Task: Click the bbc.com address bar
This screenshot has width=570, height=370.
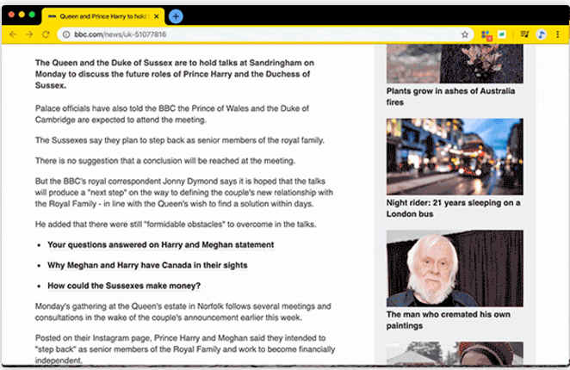Action: tap(258, 34)
